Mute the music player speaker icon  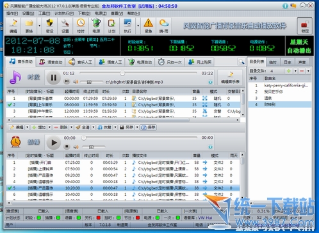pyautogui.click(x=76, y=82)
